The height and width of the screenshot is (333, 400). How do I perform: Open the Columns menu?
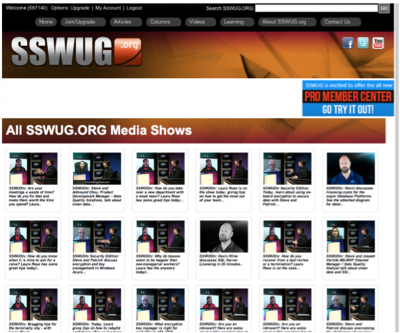pos(163,22)
